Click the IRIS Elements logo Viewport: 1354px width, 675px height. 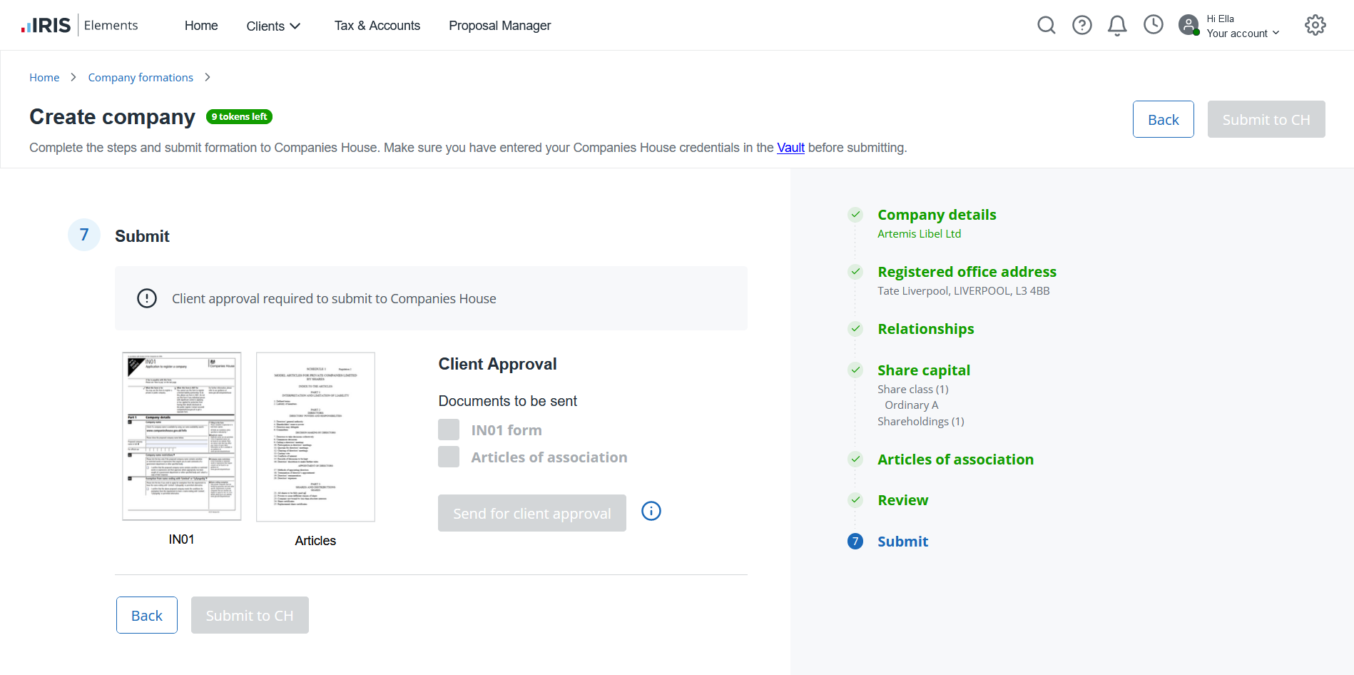79,26
